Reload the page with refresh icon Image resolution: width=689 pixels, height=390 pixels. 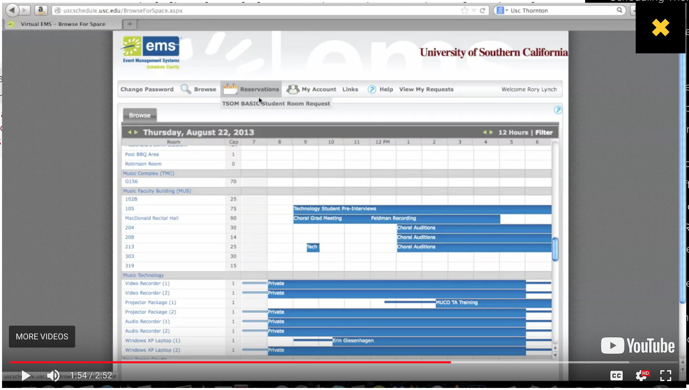(x=483, y=11)
